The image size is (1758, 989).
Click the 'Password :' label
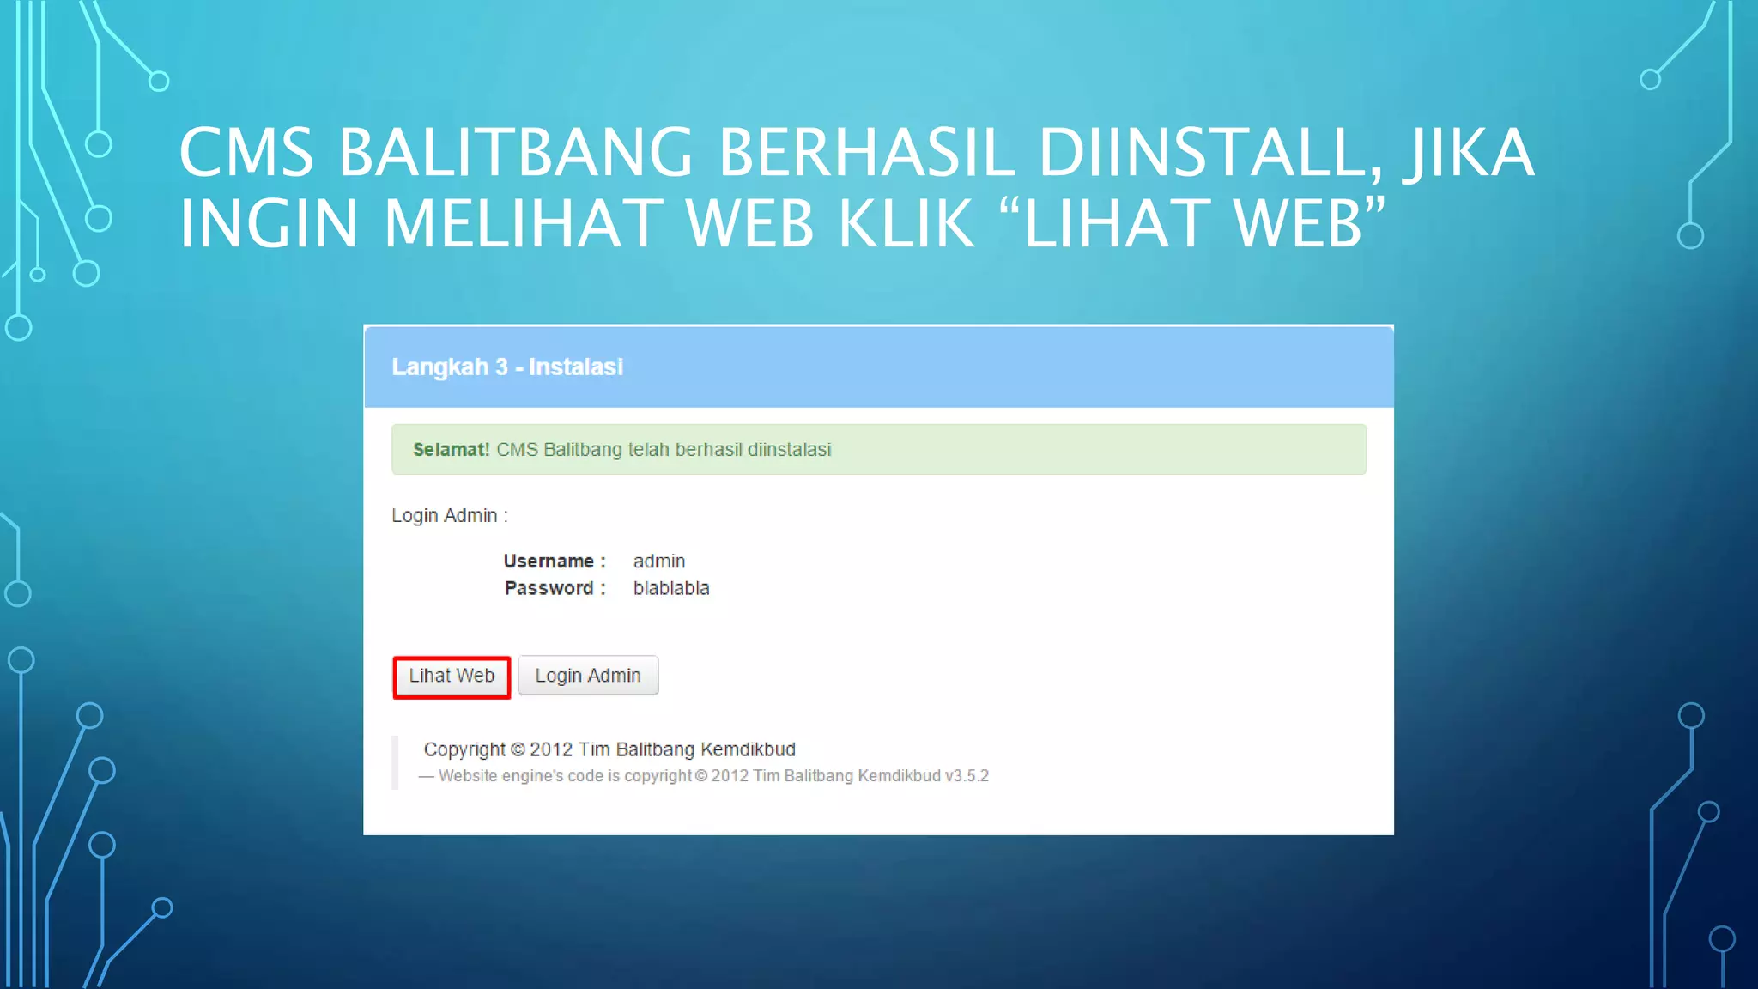[555, 588]
